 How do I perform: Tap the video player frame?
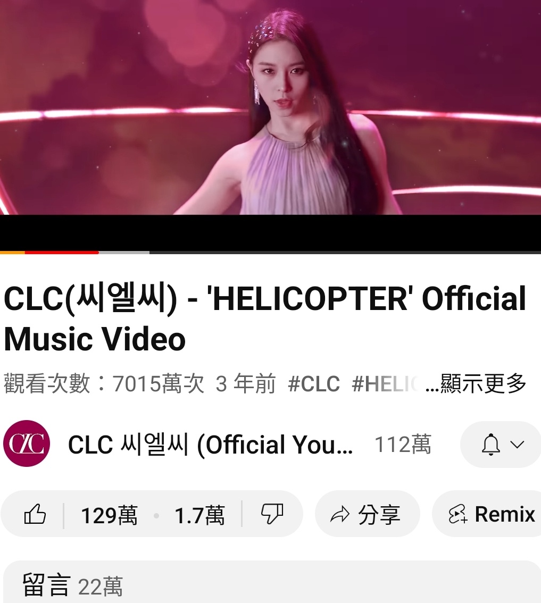coord(270,125)
